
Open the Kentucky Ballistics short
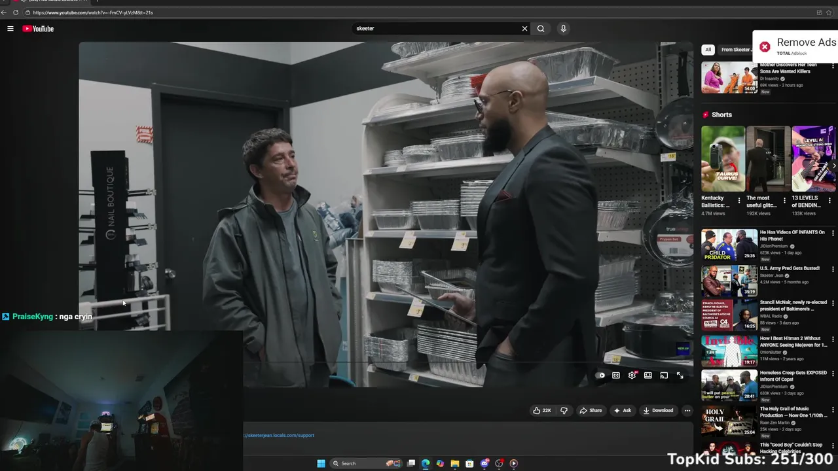(723, 159)
